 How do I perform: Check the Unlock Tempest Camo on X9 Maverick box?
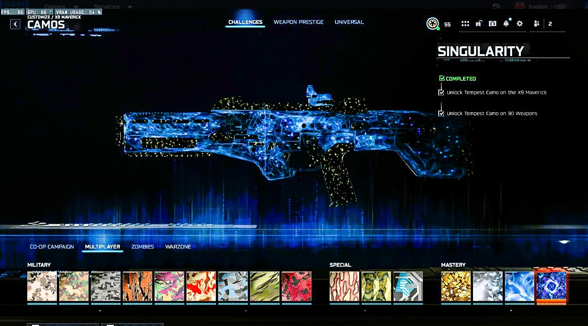click(441, 92)
